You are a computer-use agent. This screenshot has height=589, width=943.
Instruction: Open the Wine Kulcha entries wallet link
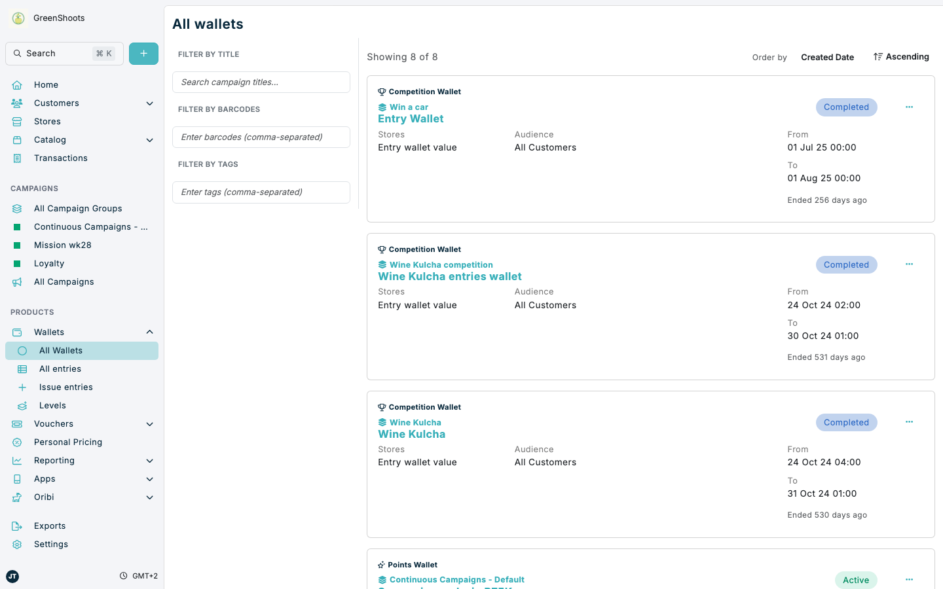[450, 276]
